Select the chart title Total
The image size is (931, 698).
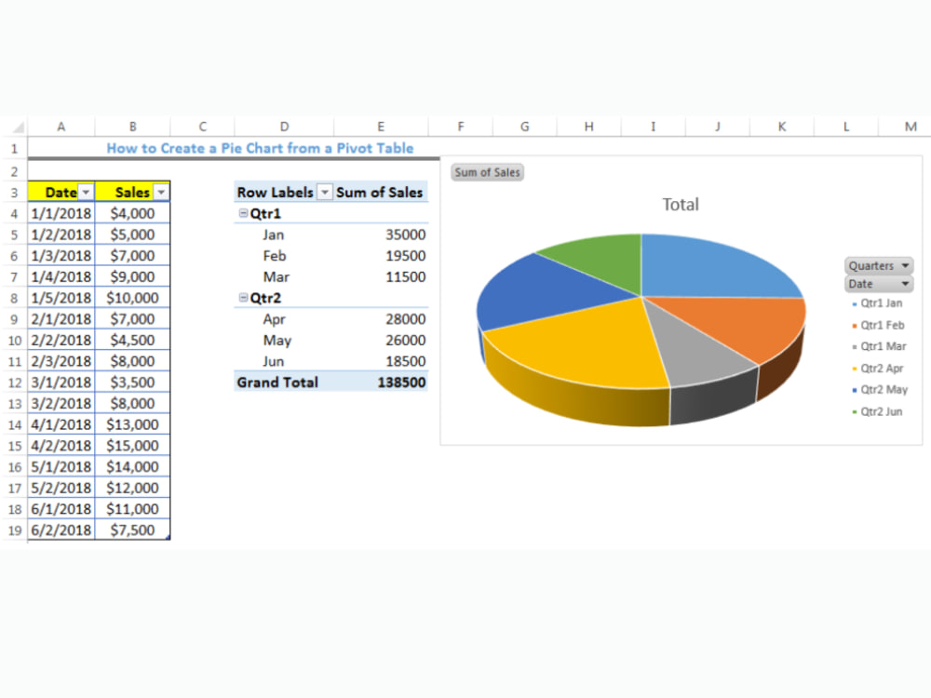[x=681, y=204]
